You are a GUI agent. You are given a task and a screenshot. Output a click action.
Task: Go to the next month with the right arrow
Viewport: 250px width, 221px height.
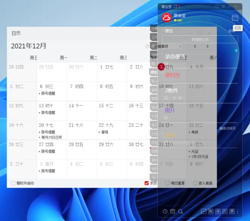point(208,46)
